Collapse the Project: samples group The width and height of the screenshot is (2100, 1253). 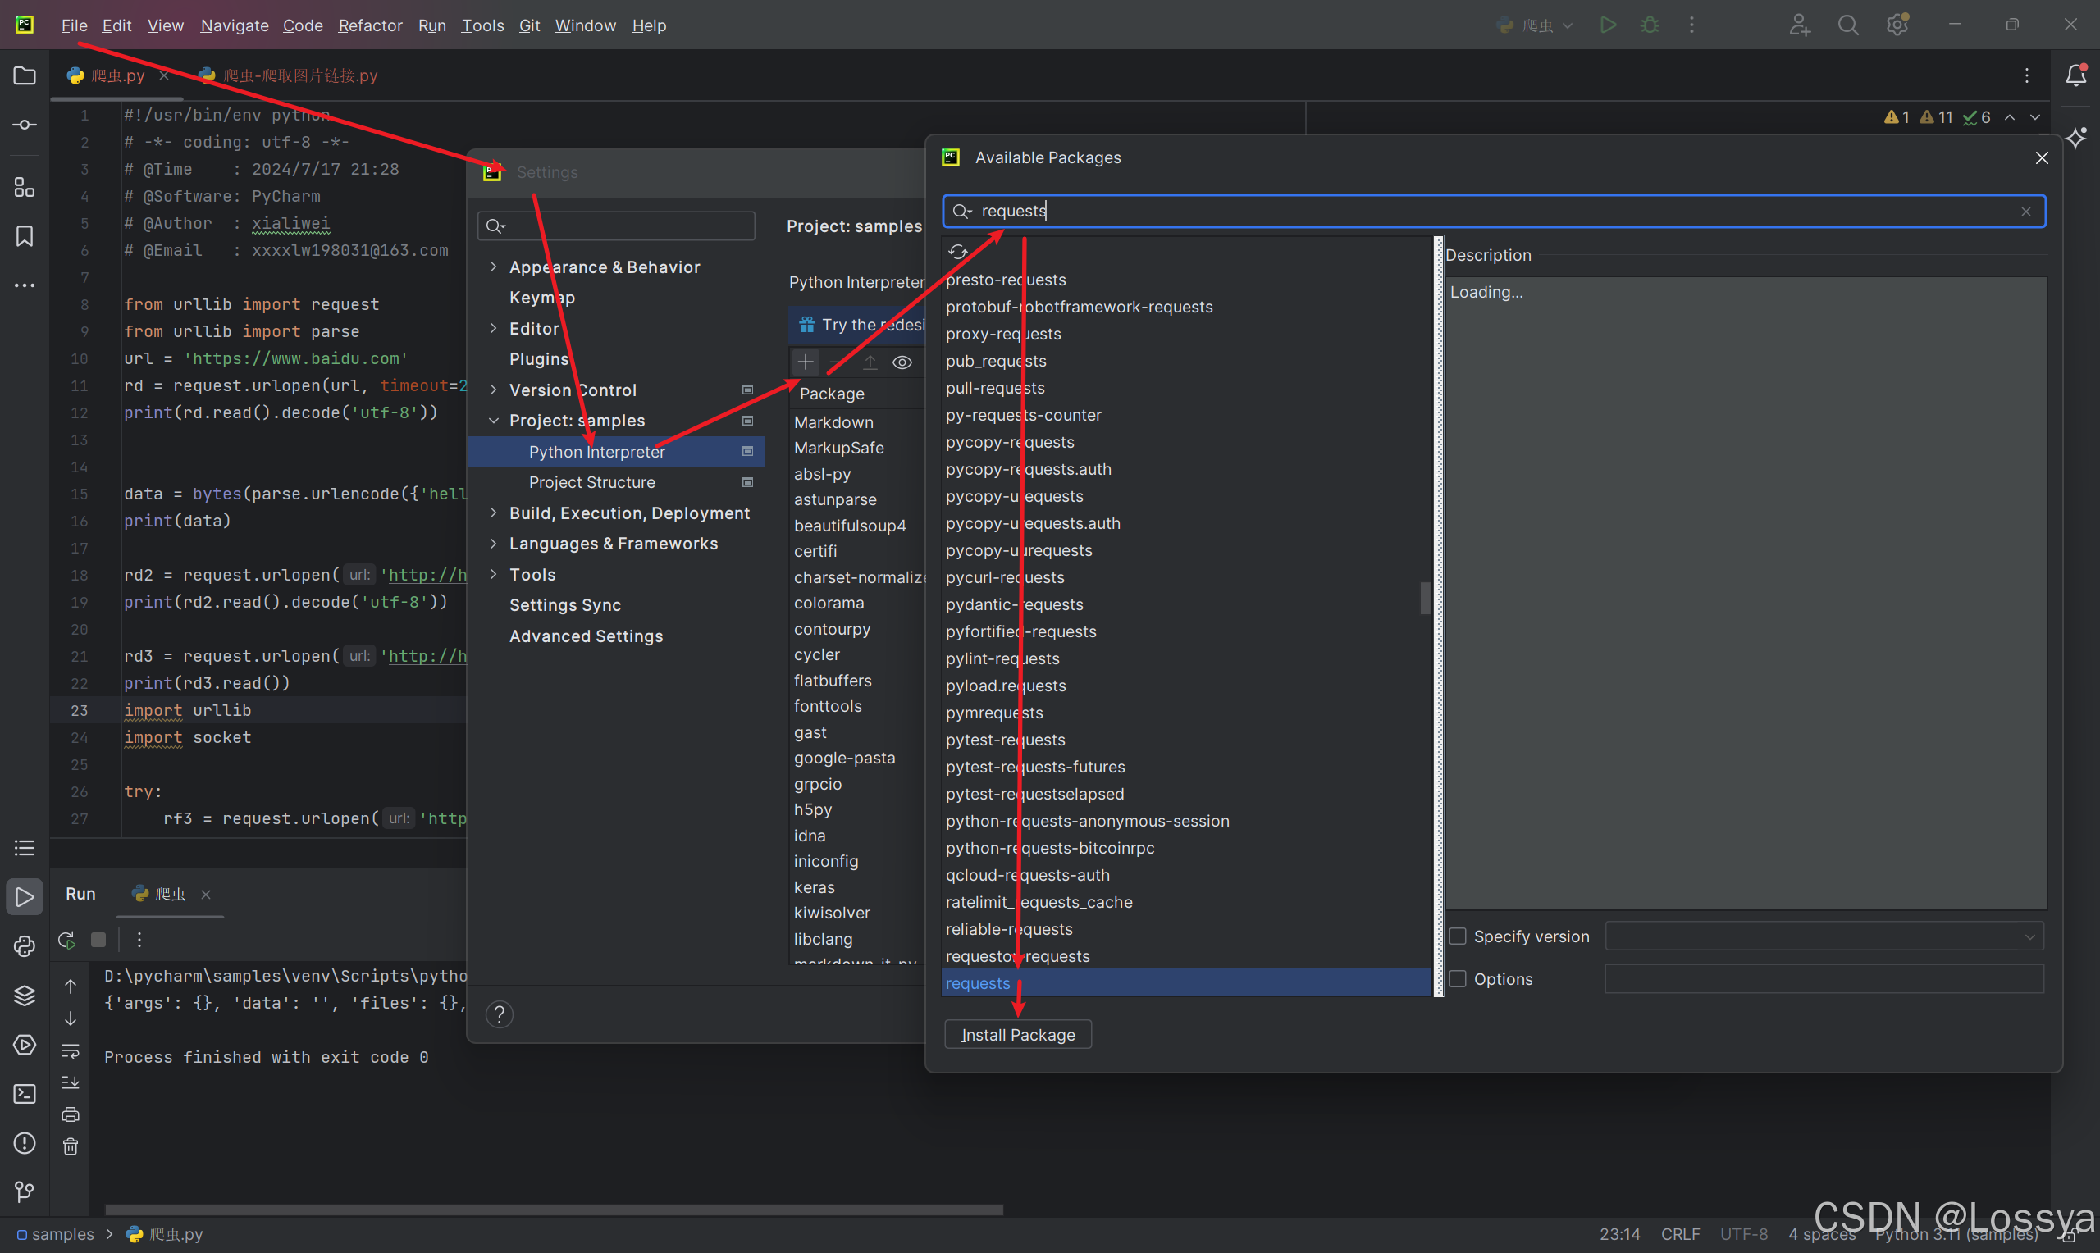point(493,421)
